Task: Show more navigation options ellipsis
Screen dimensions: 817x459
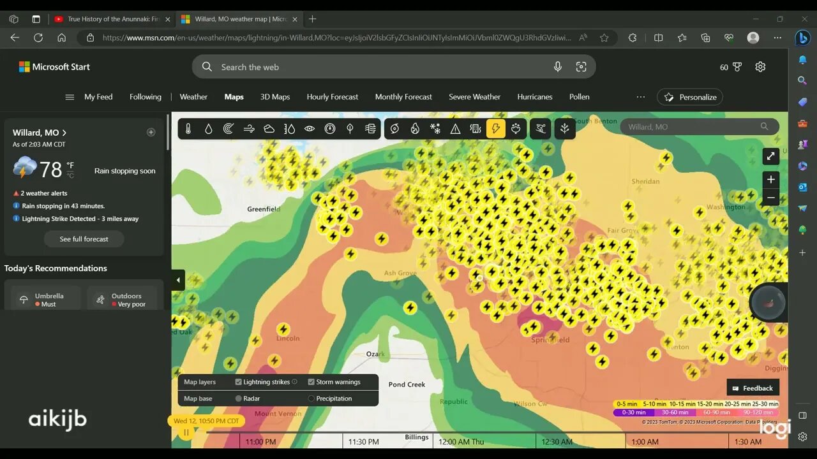Action: 640,97
